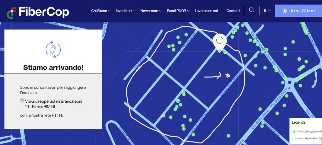Select the white map location pin marker
Viewport: 322px width, 145px height.
[x=219, y=43]
